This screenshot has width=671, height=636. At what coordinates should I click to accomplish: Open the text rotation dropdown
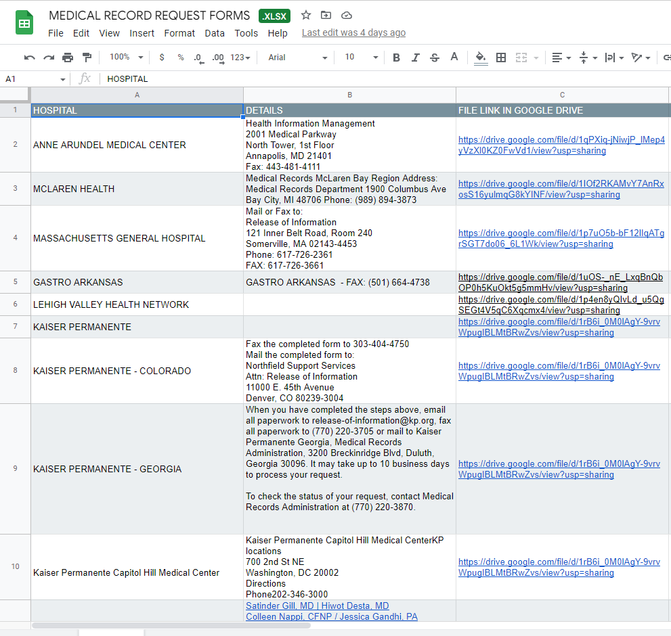click(x=641, y=58)
